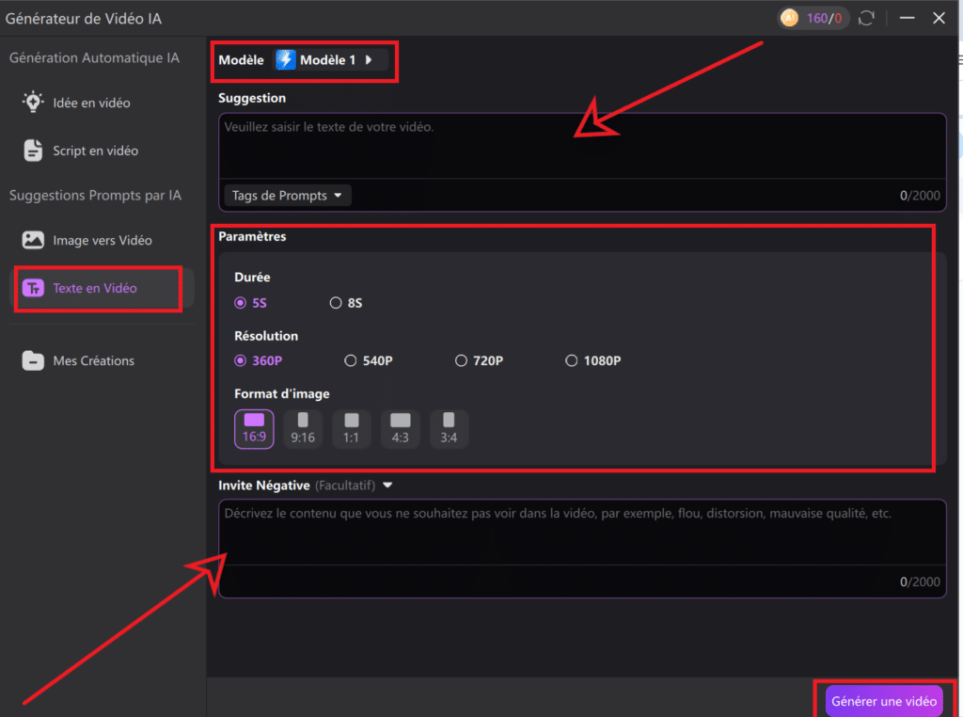This screenshot has height=717, width=963.
Task: Click the Suggestion prompt text field
Action: click(581, 146)
